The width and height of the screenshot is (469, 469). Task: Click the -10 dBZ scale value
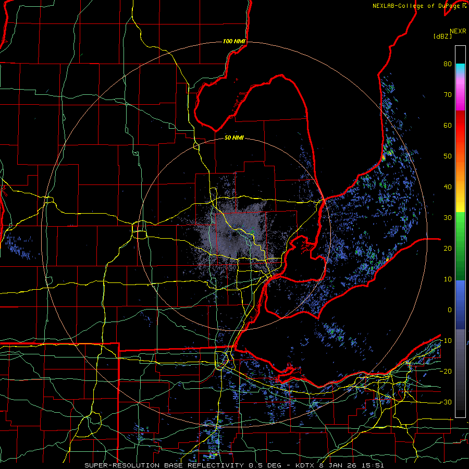pyautogui.click(x=446, y=340)
